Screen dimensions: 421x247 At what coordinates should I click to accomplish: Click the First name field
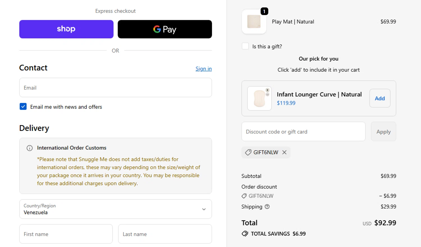pyautogui.click(x=66, y=234)
